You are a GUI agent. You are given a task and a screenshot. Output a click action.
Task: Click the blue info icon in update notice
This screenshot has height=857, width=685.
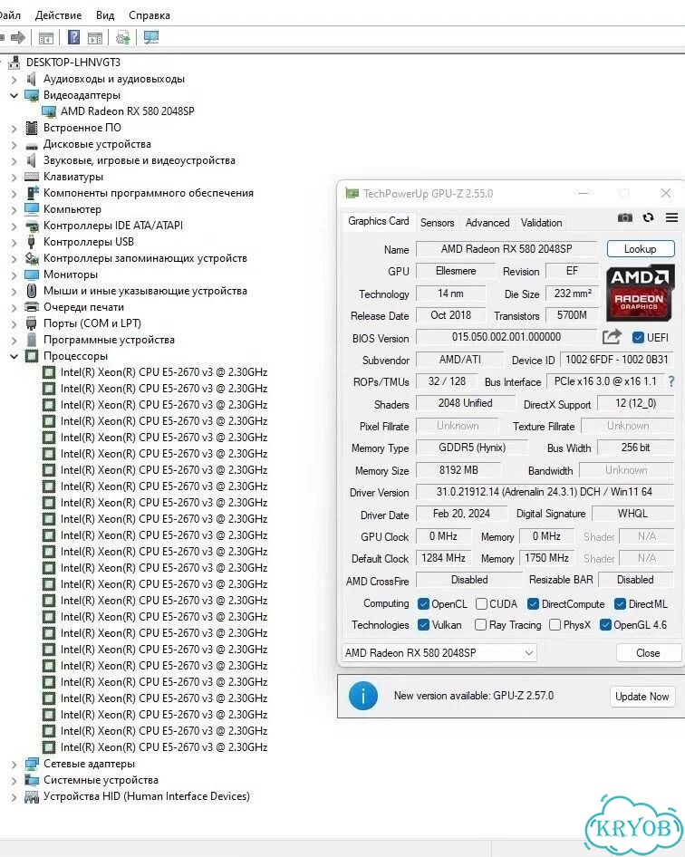363,696
